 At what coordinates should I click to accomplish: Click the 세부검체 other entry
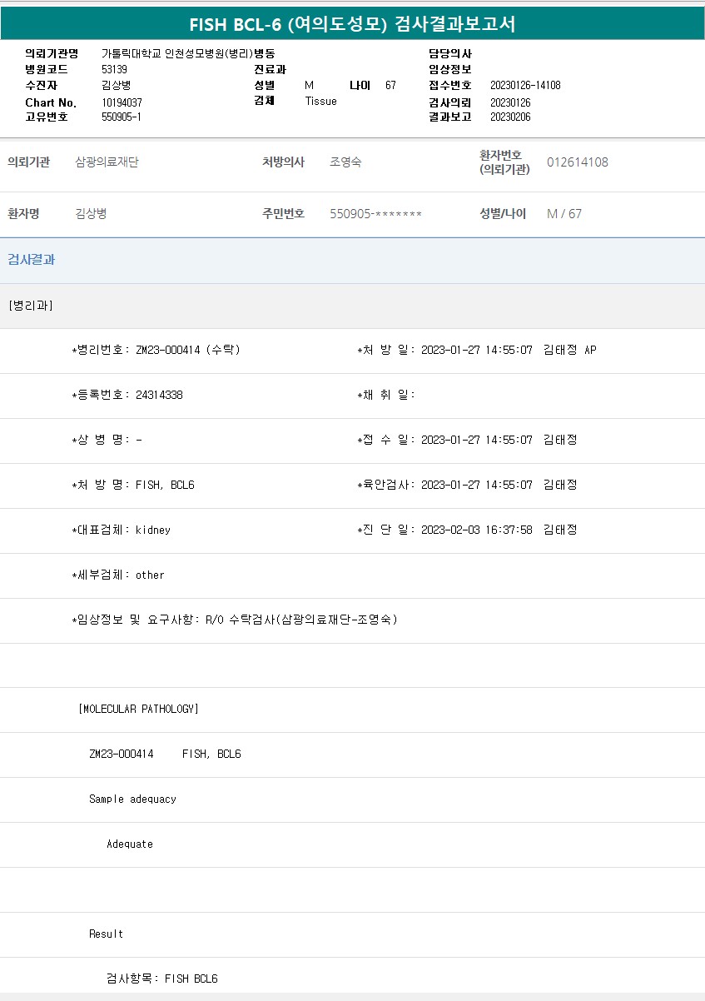(x=118, y=575)
